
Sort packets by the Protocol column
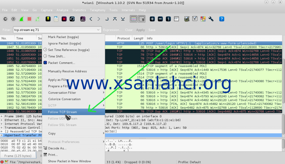click(124, 38)
